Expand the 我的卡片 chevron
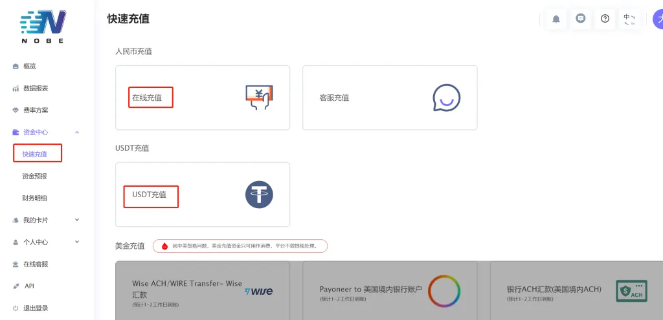Viewport: 663px width, 320px height. [x=77, y=220]
